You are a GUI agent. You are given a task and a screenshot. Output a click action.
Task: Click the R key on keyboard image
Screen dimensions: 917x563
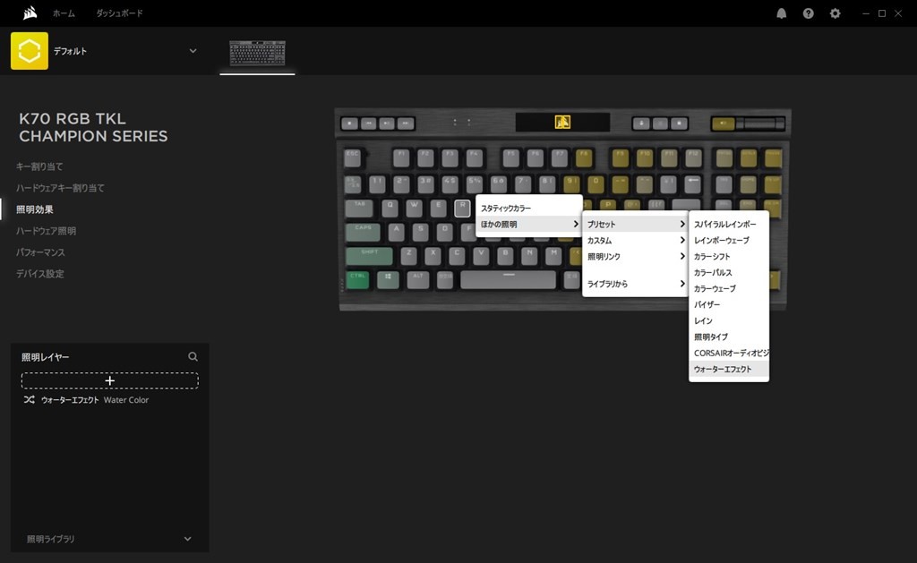[x=462, y=208]
